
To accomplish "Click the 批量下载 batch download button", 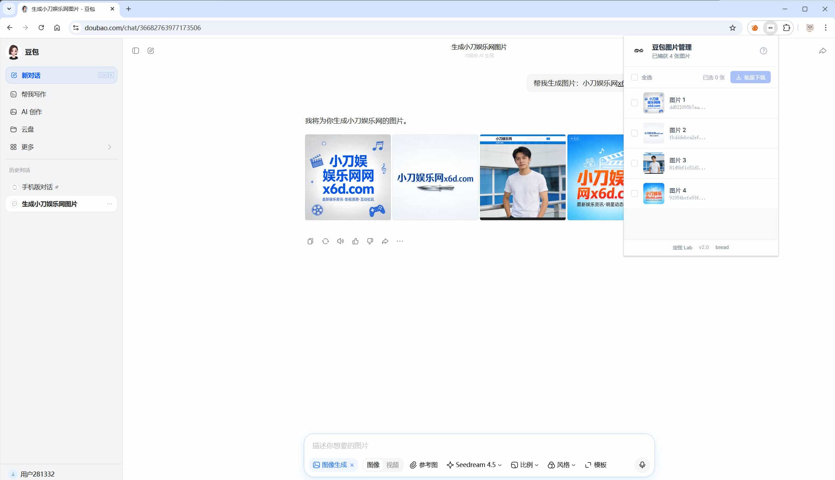I will coord(750,77).
